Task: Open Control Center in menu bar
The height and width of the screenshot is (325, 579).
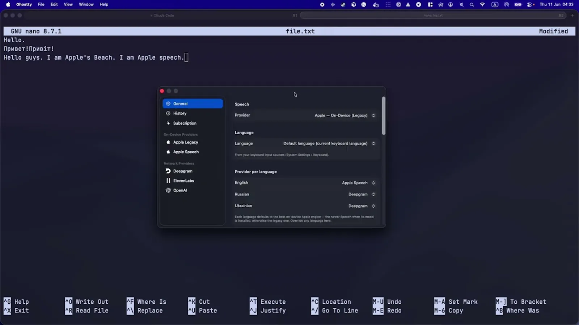Action: pos(529,5)
